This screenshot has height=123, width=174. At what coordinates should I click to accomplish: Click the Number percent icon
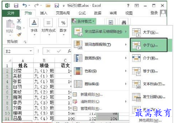click(x=63, y=22)
